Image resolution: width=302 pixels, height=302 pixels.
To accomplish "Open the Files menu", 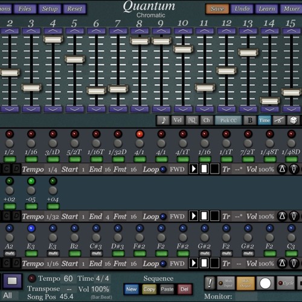I will (25, 8).
